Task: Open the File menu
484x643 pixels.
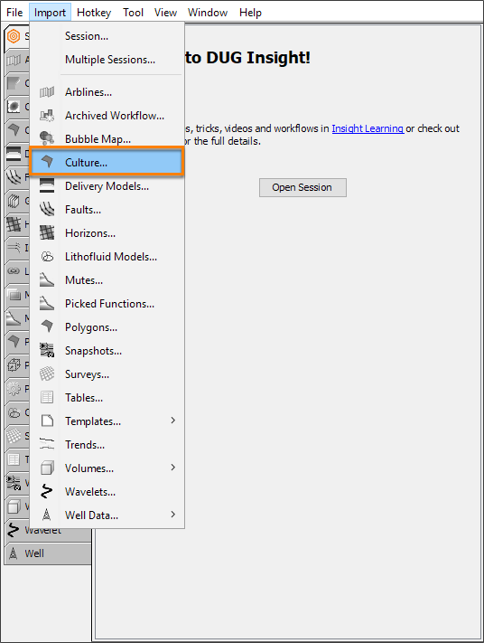Action: [14, 13]
